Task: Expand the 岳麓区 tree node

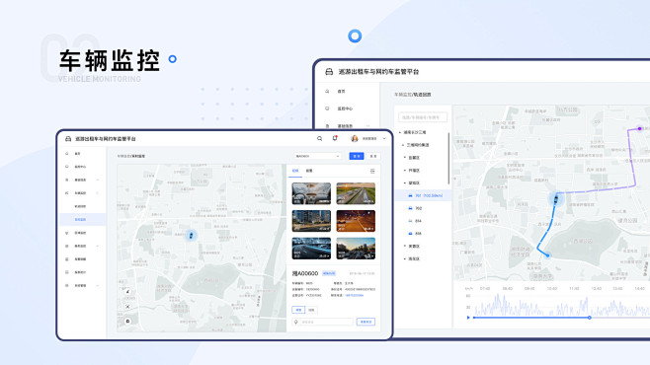Action: pos(405,158)
